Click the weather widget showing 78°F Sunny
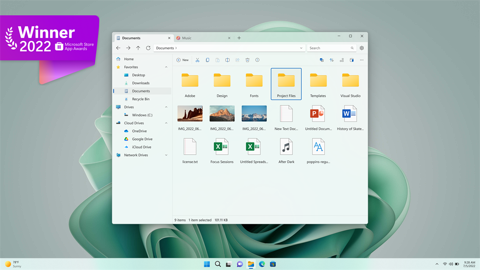The height and width of the screenshot is (270, 480). click(x=14, y=264)
